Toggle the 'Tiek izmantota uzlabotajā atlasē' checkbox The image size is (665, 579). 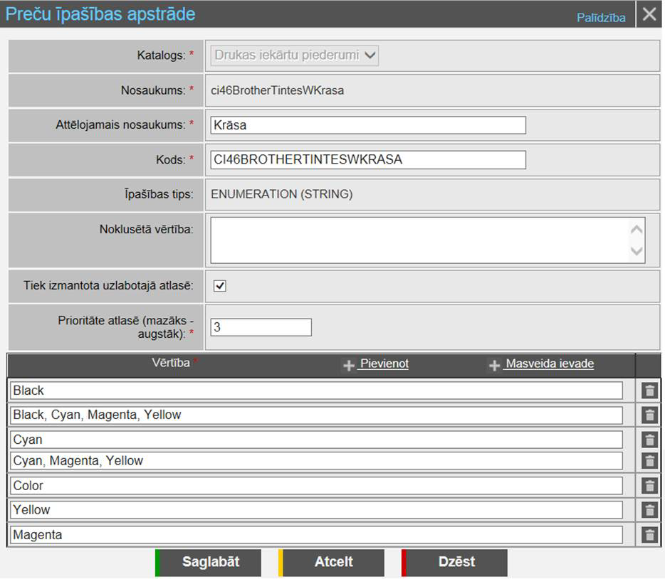pos(220,286)
